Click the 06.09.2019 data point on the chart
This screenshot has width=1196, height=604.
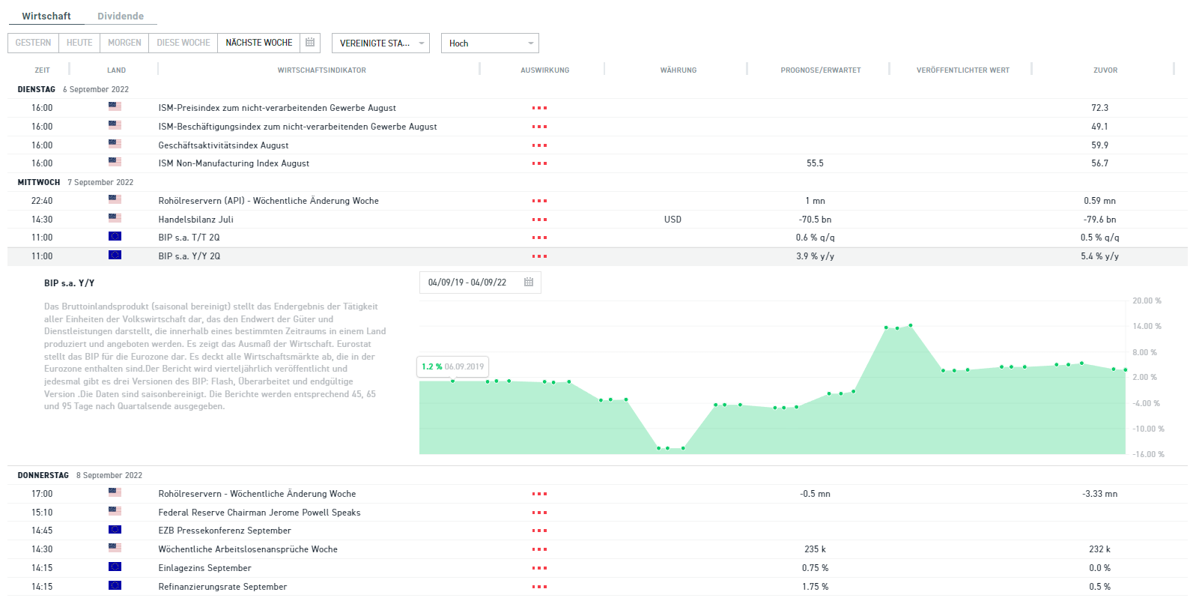pyautogui.click(x=453, y=381)
